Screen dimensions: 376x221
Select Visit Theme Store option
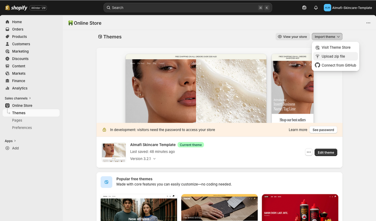pyautogui.click(x=336, y=48)
